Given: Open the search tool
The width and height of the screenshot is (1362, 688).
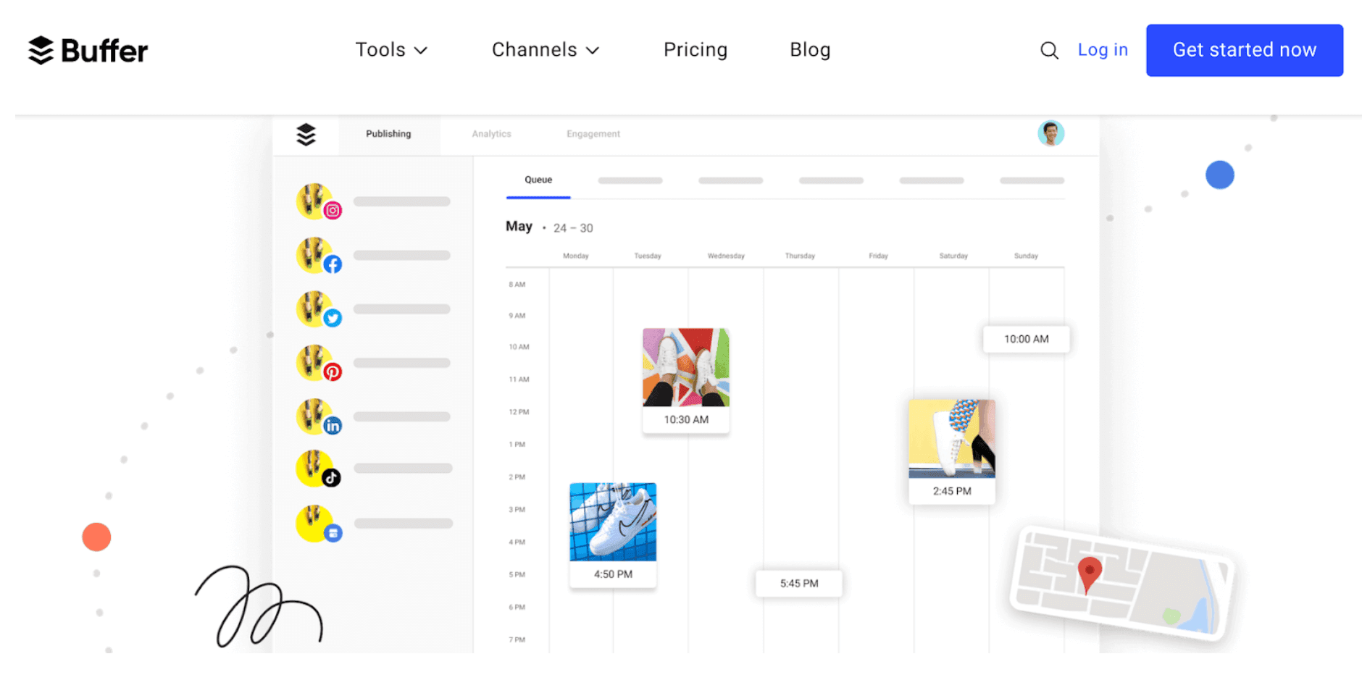Looking at the screenshot, I should click(1048, 50).
